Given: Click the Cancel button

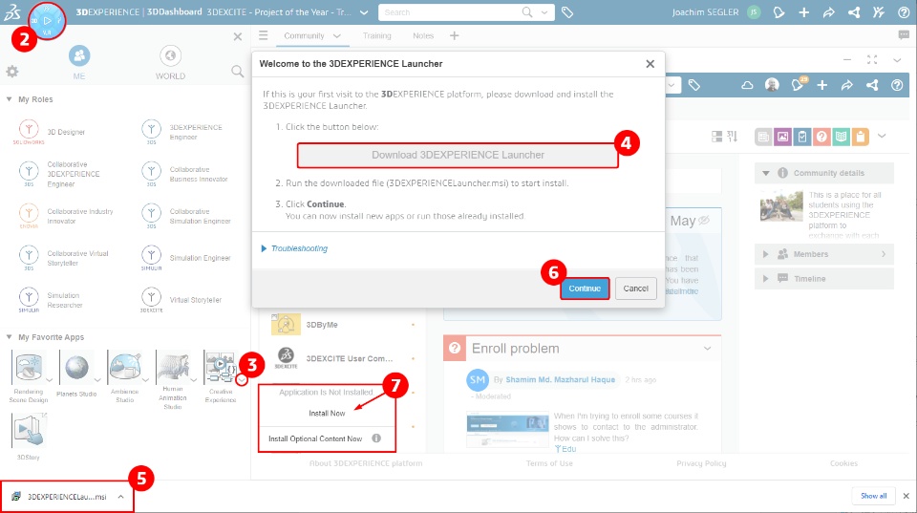Looking at the screenshot, I should point(636,289).
